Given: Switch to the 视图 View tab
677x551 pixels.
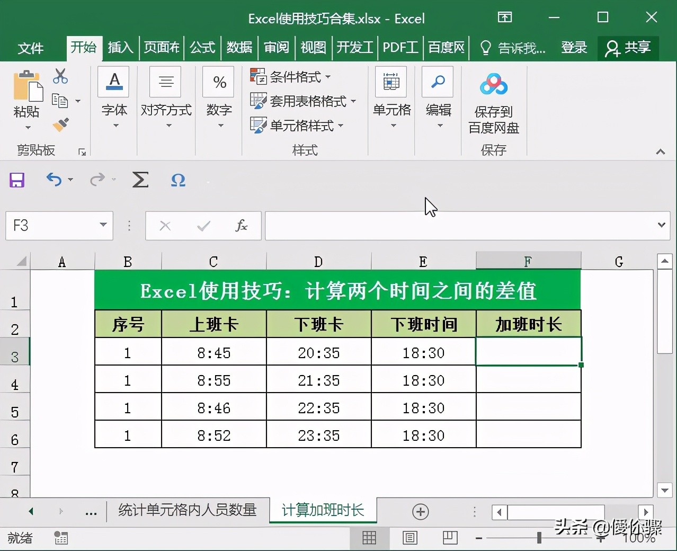Looking at the screenshot, I should pyautogui.click(x=313, y=48).
